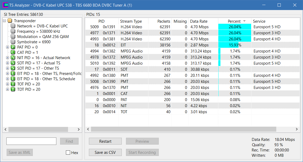Click the green P icon for PAT PID
This screenshot has height=162, width=303.
pos(13,47)
